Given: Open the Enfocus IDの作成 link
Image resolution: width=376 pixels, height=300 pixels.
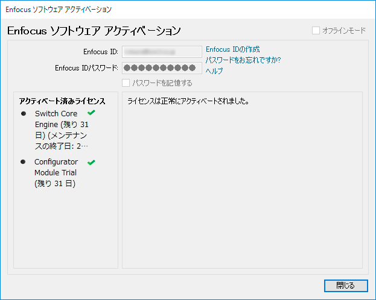Looking at the screenshot, I should [232, 49].
